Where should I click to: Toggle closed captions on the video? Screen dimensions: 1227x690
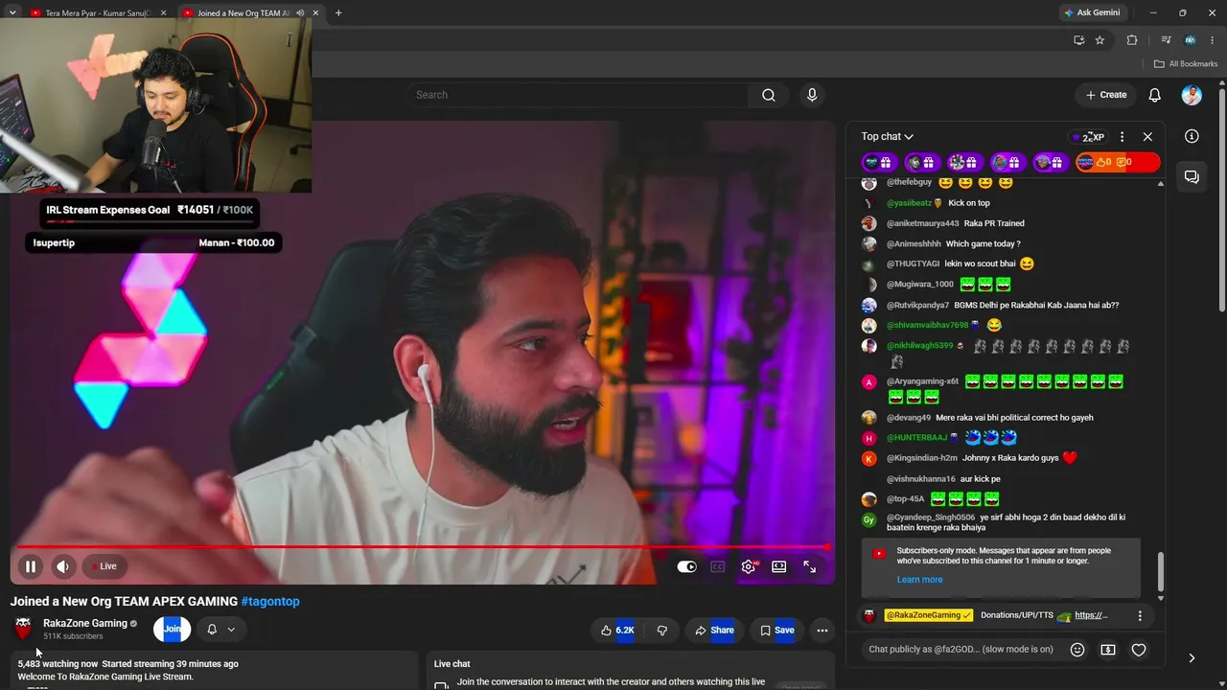pyautogui.click(x=717, y=566)
